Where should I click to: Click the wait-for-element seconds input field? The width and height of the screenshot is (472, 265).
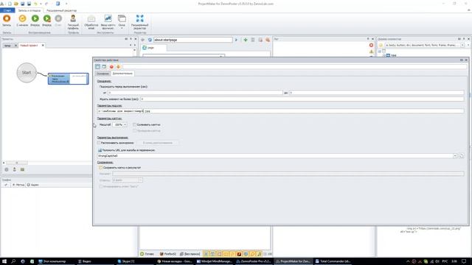pyautogui.click(x=302, y=99)
